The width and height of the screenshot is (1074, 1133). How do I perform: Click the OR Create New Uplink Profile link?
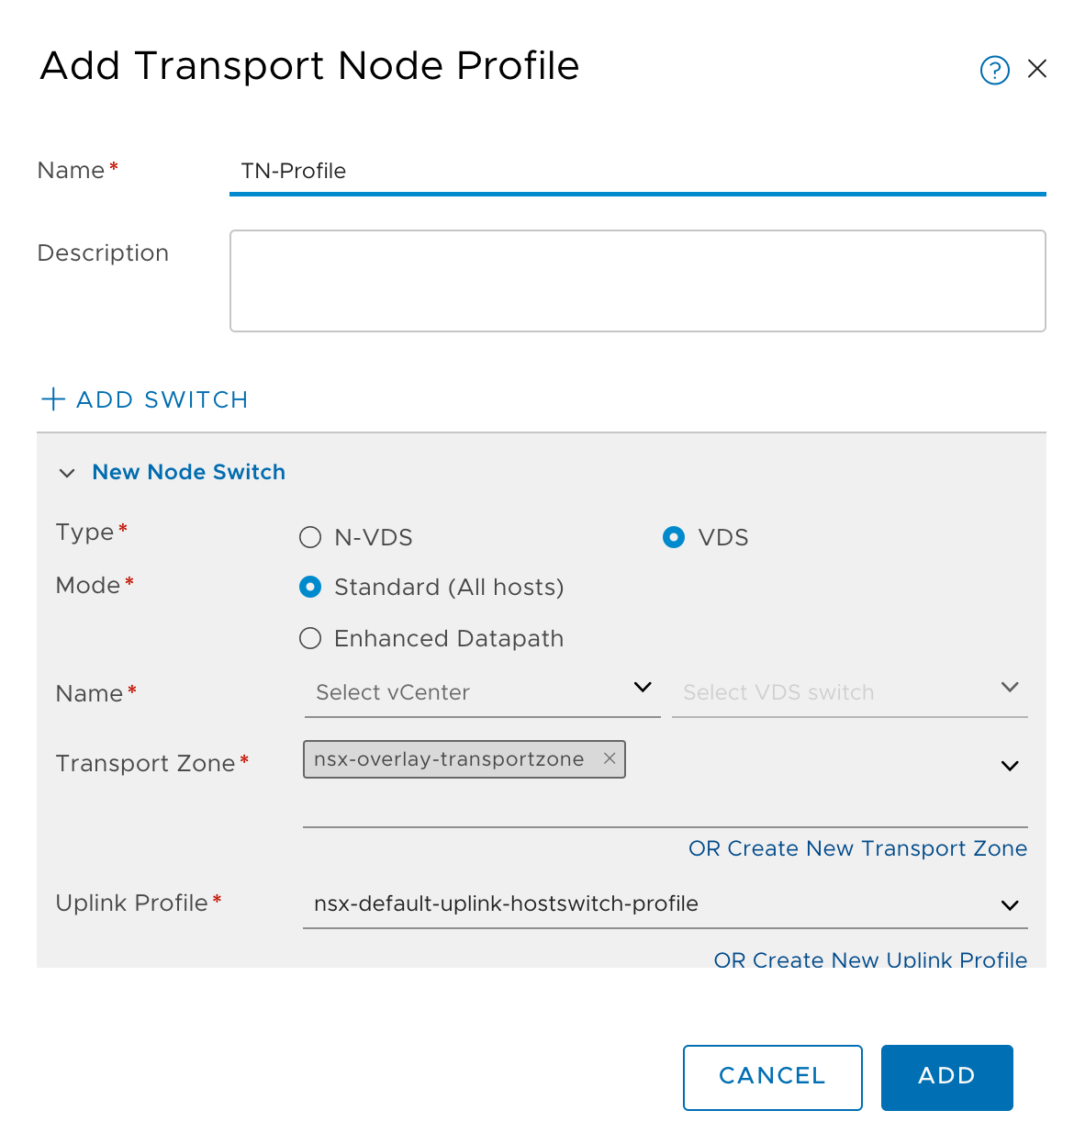coord(871,959)
